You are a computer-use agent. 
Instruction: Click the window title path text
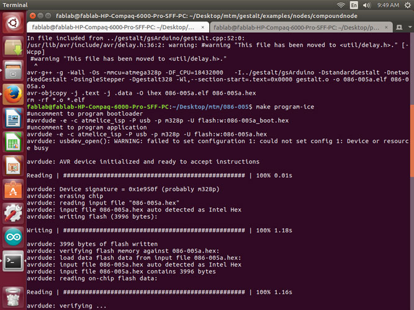click(x=207, y=16)
